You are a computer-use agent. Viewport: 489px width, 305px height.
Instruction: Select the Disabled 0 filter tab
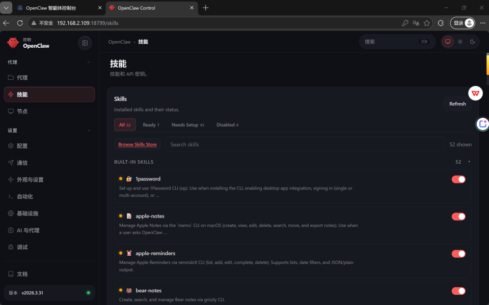coord(227,125)
